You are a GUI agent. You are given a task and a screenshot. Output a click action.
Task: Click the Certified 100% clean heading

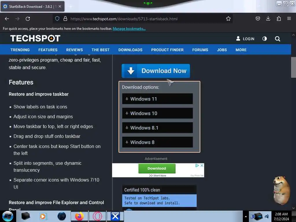pyautogui.click(x=142, y=190)
